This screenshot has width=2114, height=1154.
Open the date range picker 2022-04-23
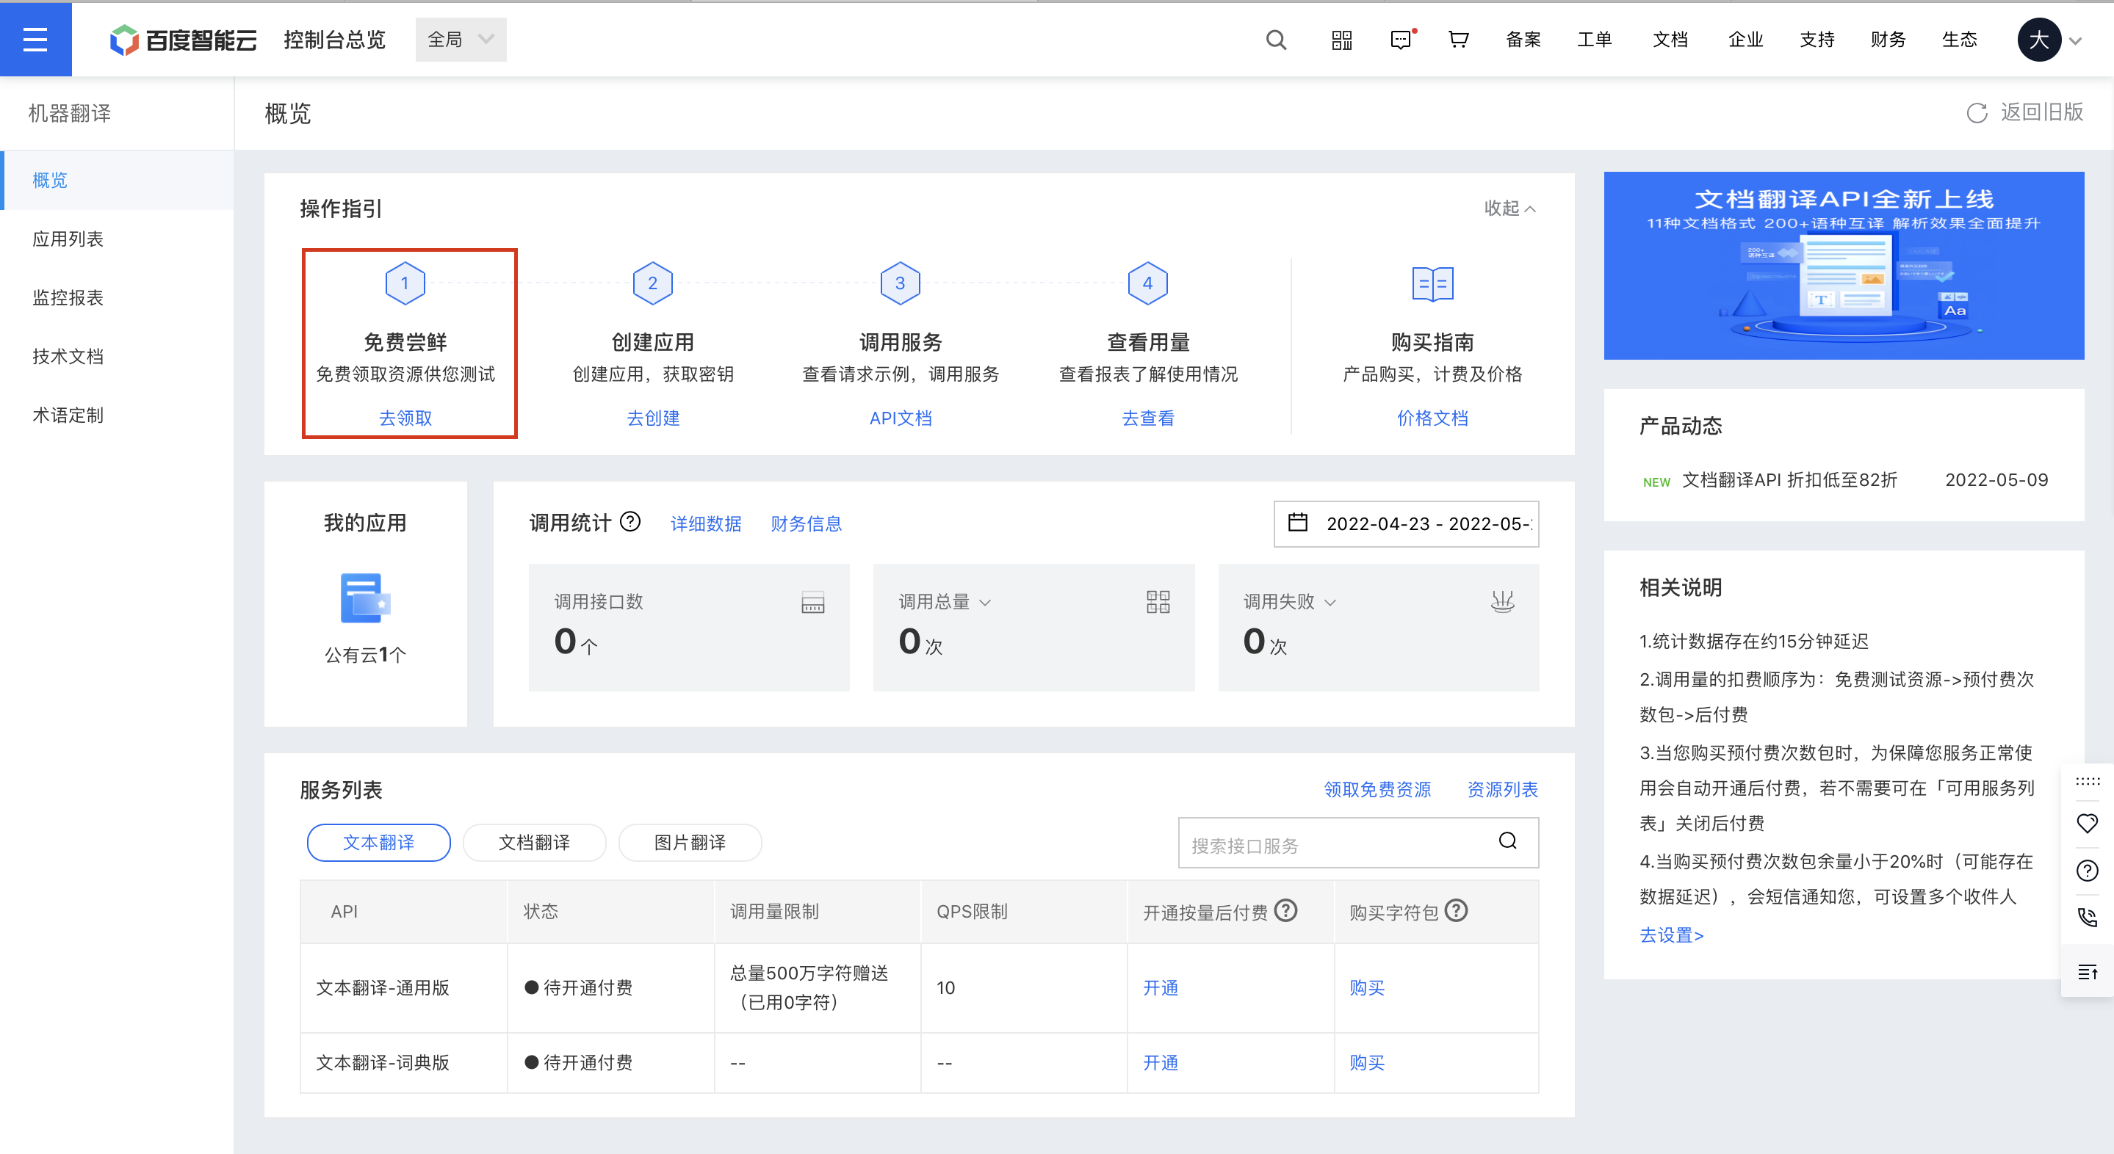pos(1406,523)
